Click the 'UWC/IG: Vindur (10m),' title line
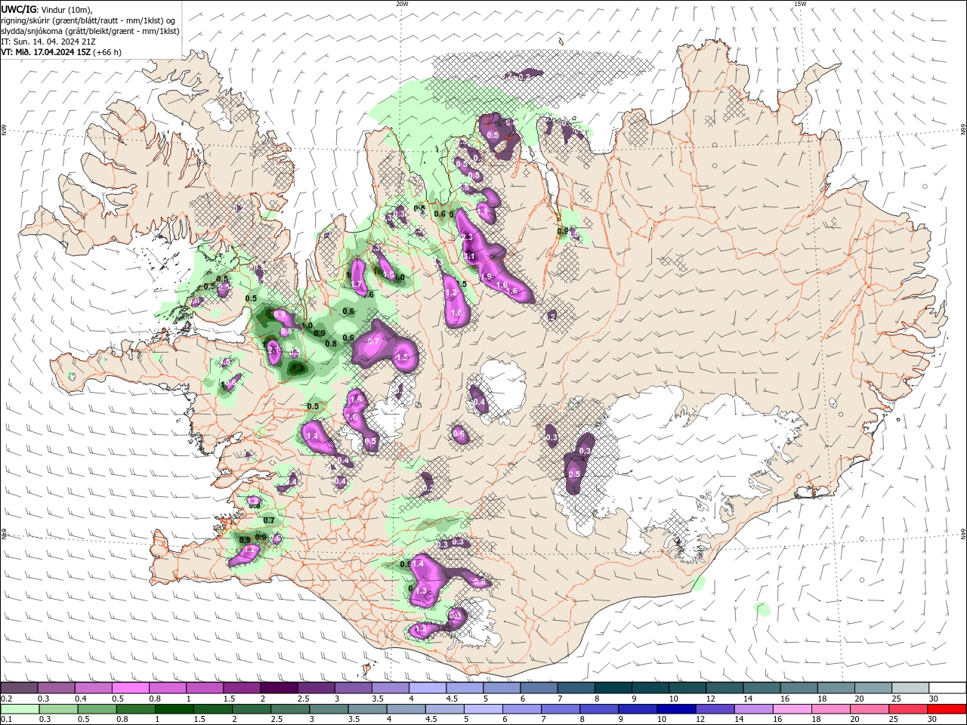 [x=48, y=9]
